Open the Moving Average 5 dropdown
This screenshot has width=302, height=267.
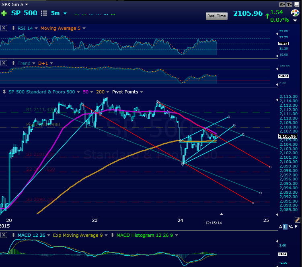tap(84, 28)
